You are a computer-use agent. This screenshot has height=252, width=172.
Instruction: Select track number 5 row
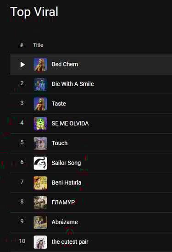[91, 143]
